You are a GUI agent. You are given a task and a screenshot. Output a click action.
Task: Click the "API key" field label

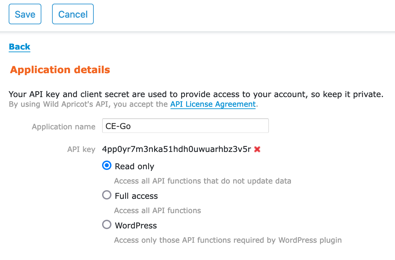(x=81, y=150)
